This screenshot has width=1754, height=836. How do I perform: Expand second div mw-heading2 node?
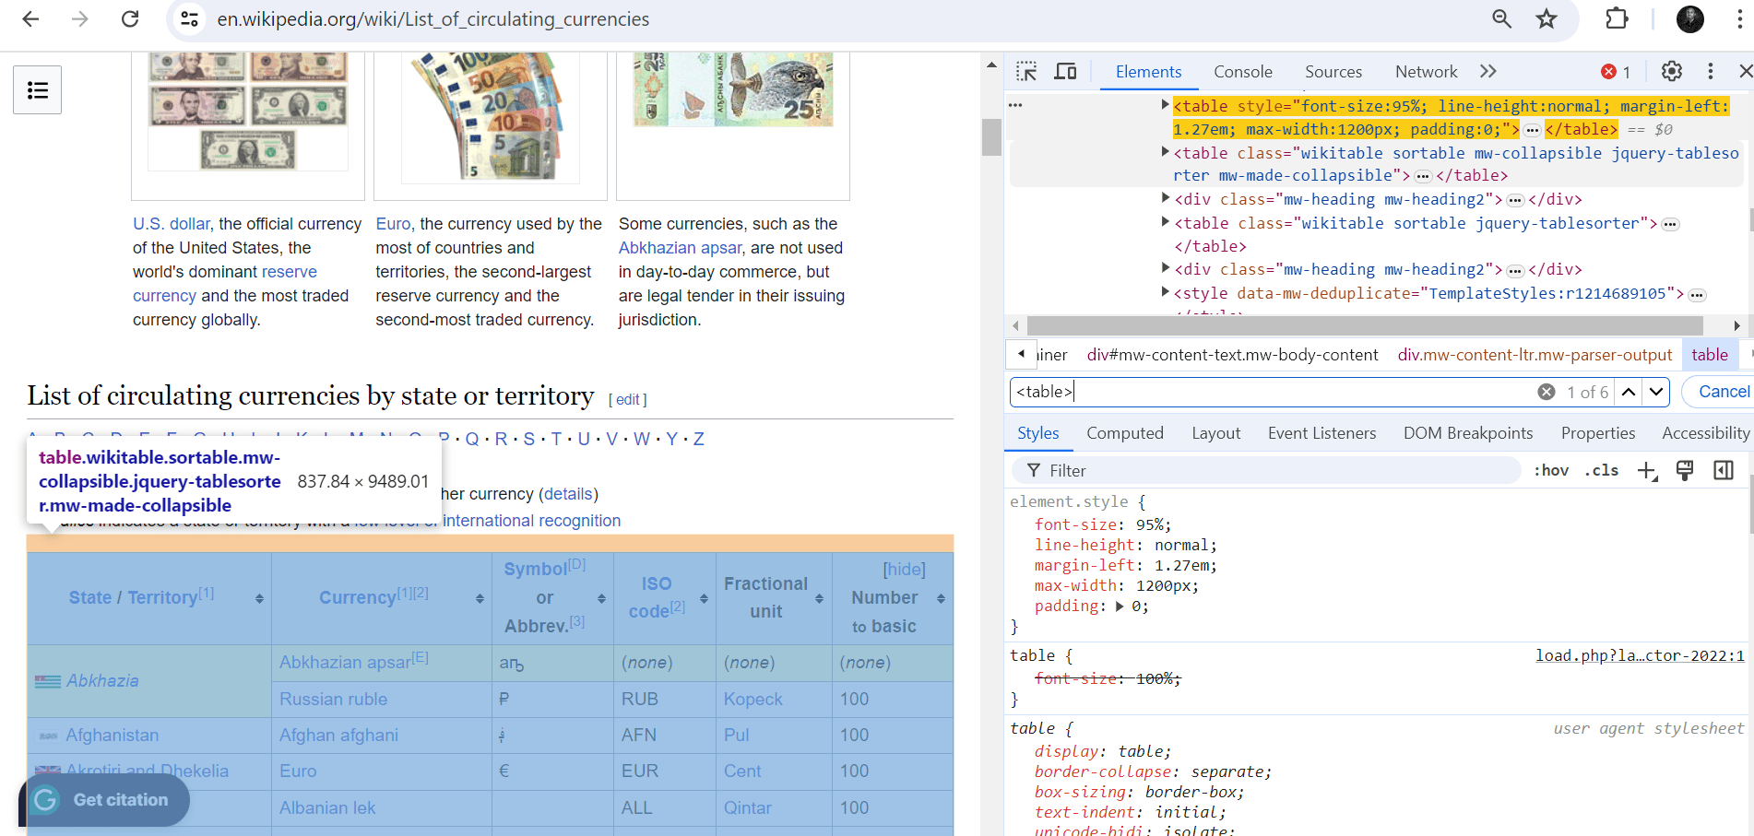[x=1165, y=268]
